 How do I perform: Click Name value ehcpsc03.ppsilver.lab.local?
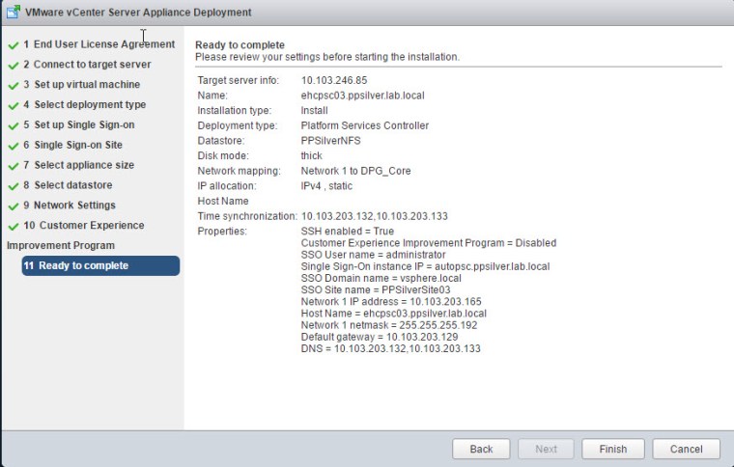[363, 96]
